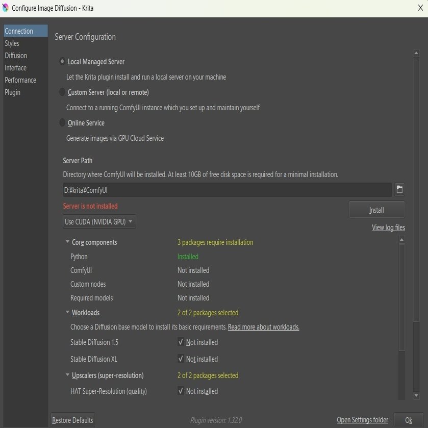Click the Install button
428x428 pixels.
[x=376, y=210]
